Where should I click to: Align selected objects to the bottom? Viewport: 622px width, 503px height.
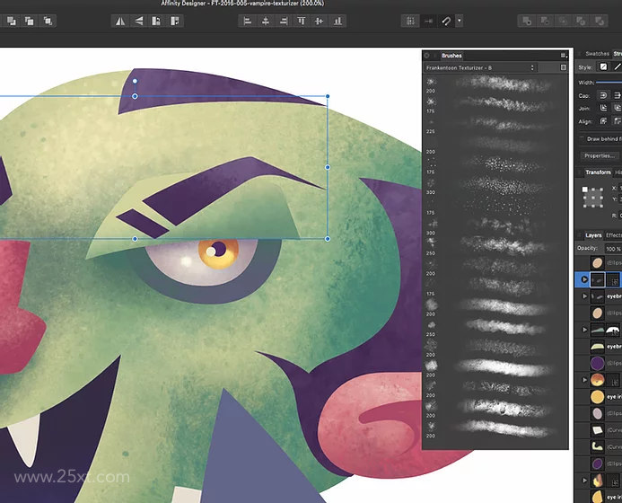click(x=337, y=21)
